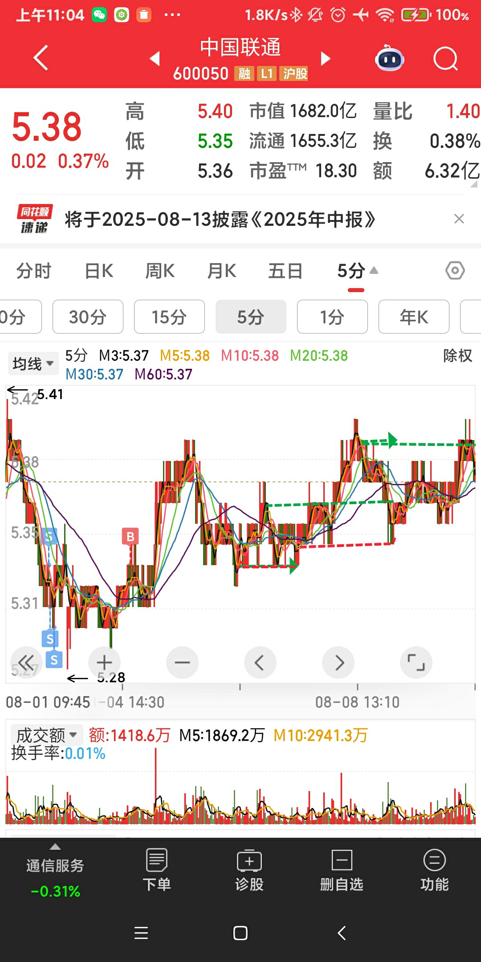This screenshot has width=481, height=962.
Task: Tap the blue S sell marker at 5.35
Action: pos(49,537)
